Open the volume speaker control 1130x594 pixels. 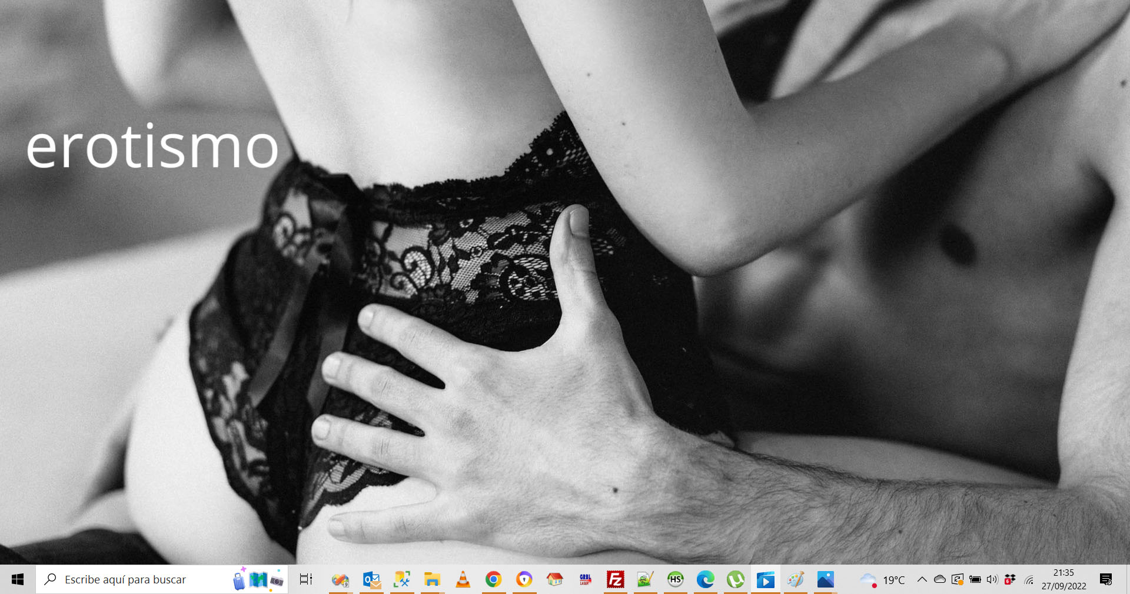(992, 579)
